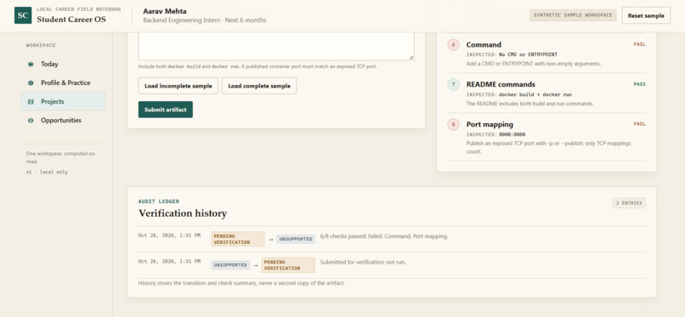Open the Today workspace page
Screen dimensions: 685x317
click(x=63, y=65)
